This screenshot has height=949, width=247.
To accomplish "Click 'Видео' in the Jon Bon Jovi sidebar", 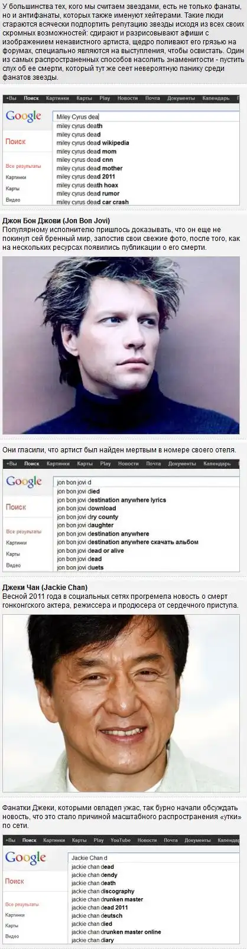I will 13,565.
